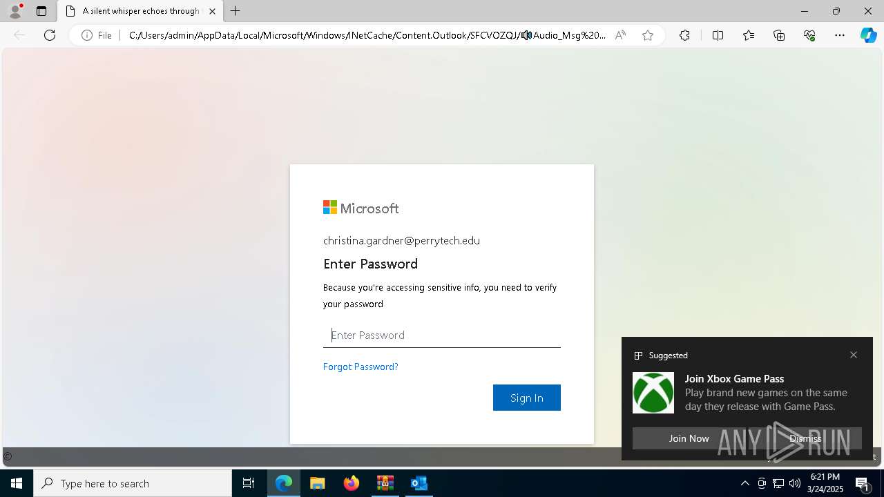Open the Action Center notifications icon
Image resolution: width=884 pixels, height=497 pixels.
point(863,483)
